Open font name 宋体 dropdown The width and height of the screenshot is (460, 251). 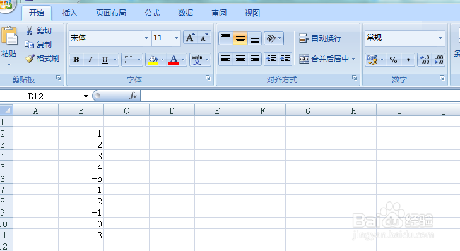146,38
